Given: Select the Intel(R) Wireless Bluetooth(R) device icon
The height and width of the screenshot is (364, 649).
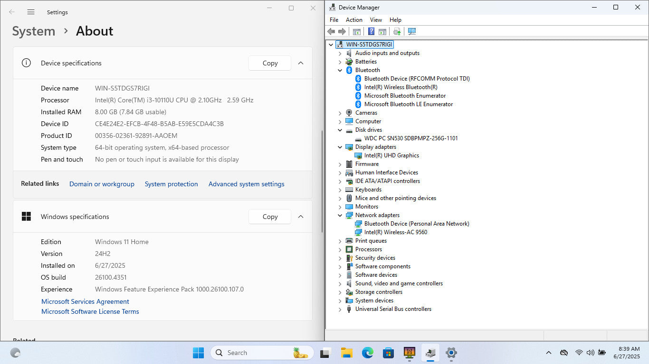Looking at the screenshot, I should (x=358, y=87).
